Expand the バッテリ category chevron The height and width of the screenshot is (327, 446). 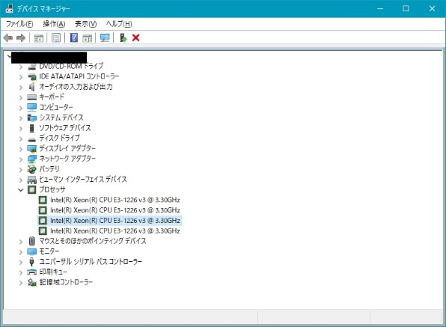(x=21, y=169)
